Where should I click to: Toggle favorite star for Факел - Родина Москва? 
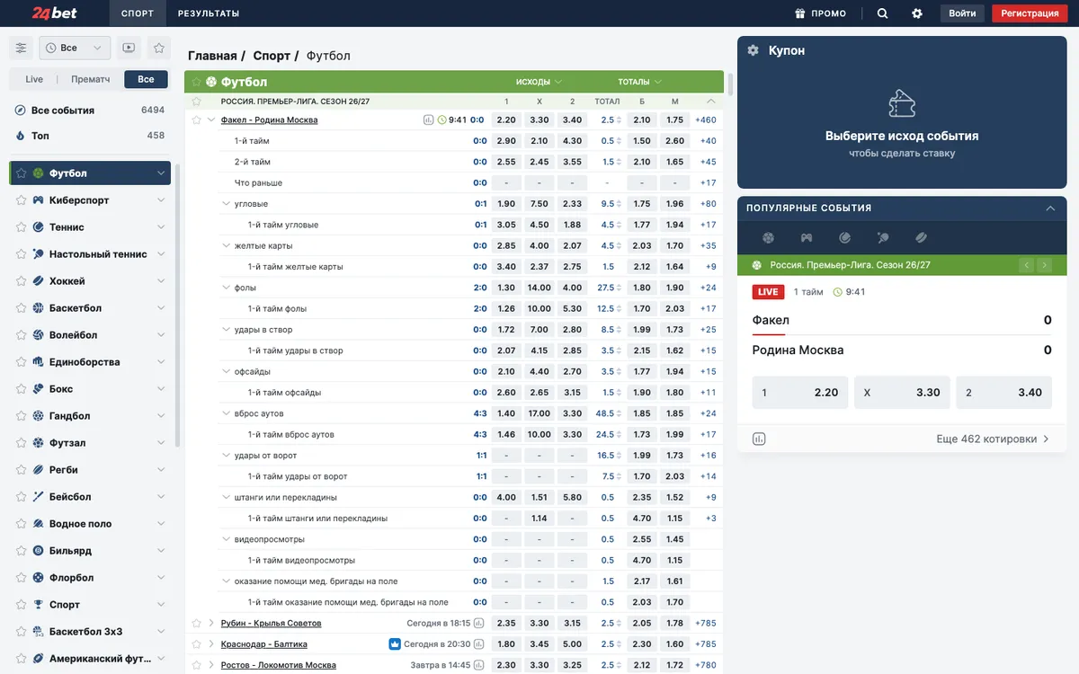[196, 120]
